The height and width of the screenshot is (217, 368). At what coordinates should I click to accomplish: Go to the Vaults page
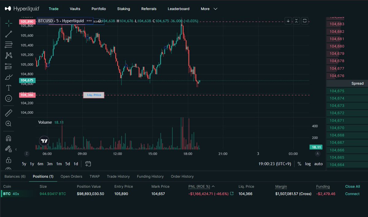75,9
